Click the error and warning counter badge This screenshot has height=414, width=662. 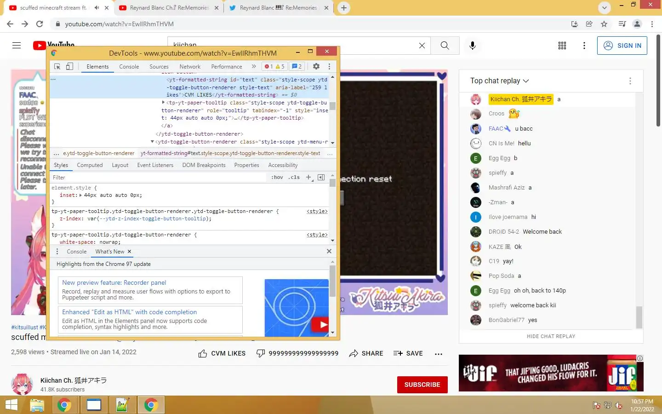[x=274, y=67]
